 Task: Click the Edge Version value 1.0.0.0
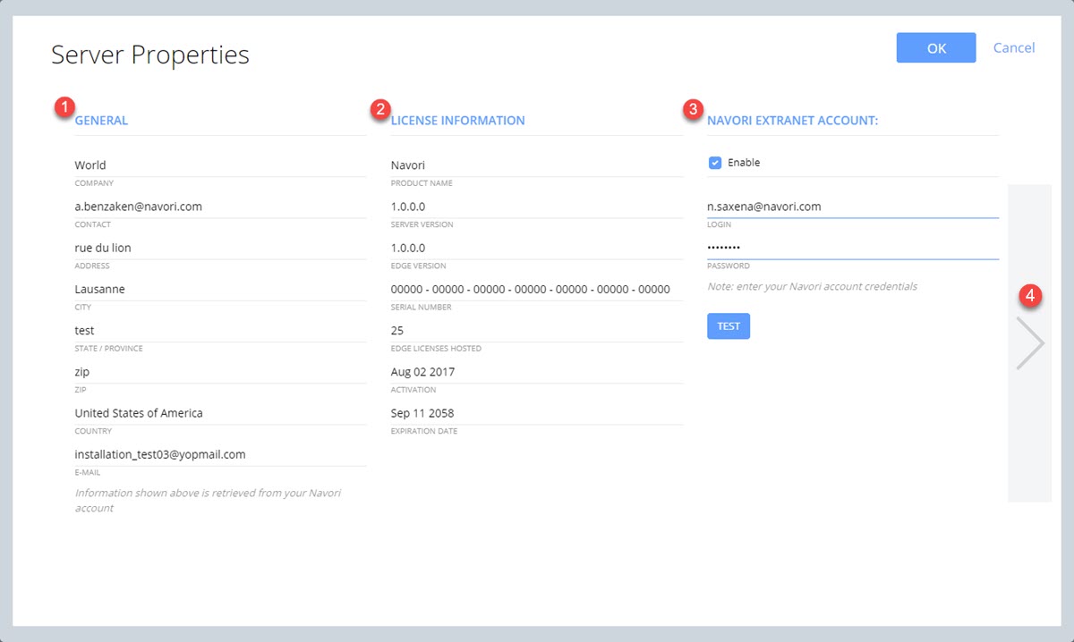click(408, 248)
